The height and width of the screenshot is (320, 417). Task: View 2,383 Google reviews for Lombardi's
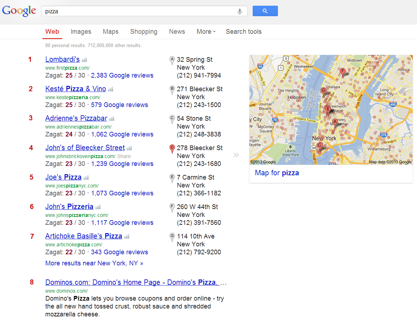click(x=122, y=75)
